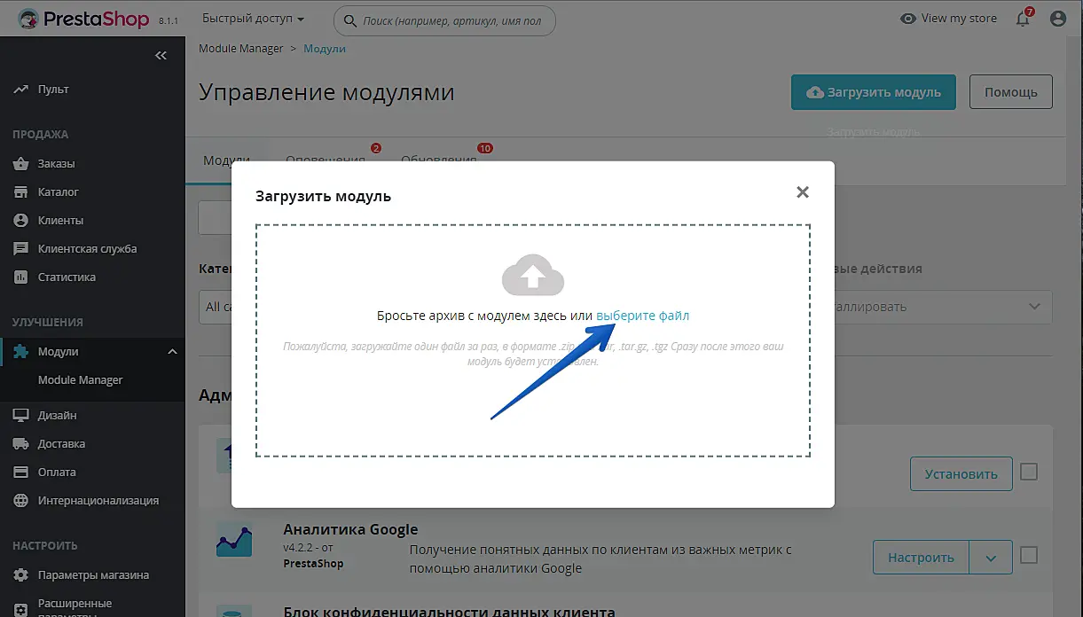This screenshot has width=1083, height=617.
Task: Click Аналитика Google module title
Action: [350, 530]
